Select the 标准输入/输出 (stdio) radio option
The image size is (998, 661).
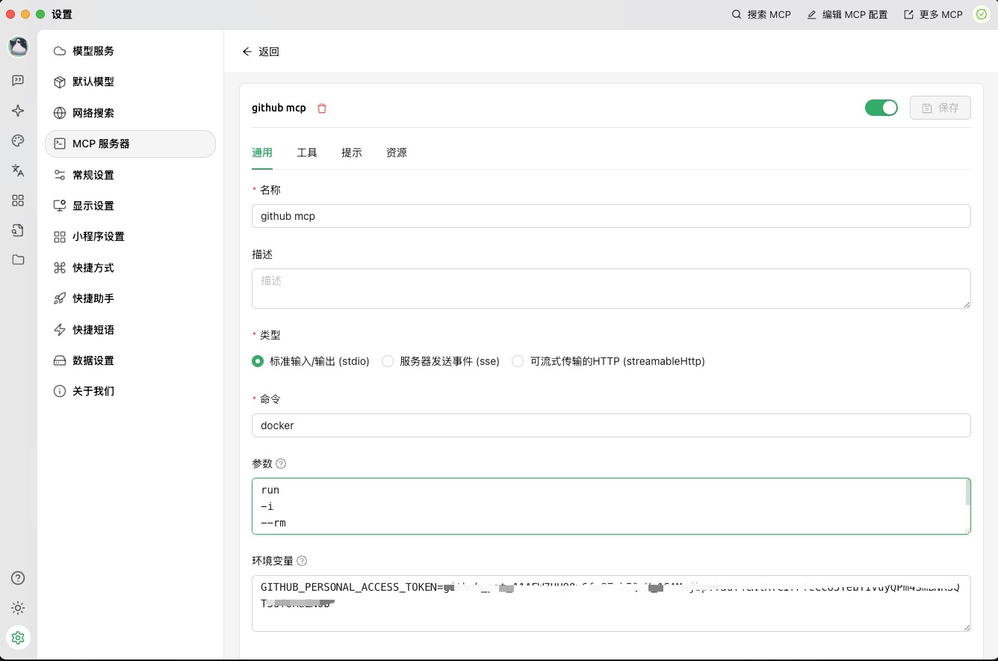pos(311,361)
